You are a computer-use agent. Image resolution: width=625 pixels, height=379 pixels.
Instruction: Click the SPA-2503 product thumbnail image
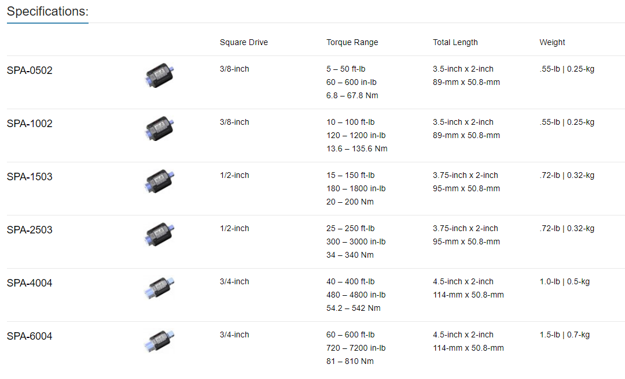tap(160, 235)
